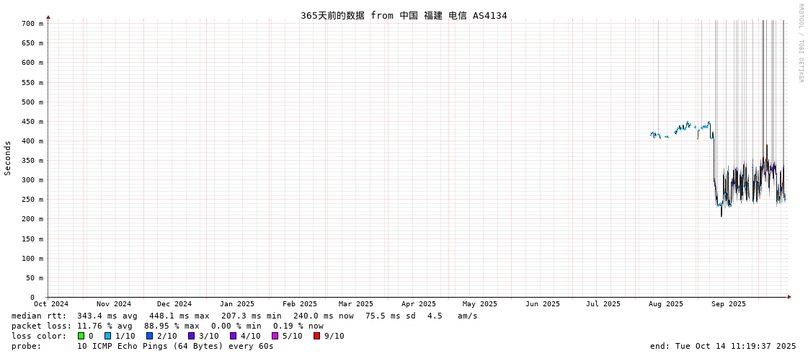This screenshot has height=356, width=808.
Task: Click the graph title mentioning AS4134
Action: 404,15
